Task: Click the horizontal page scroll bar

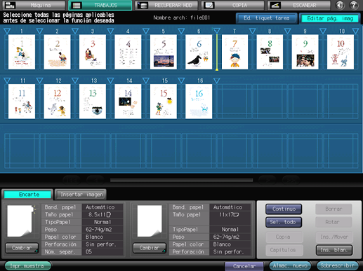Action: pos(181,180)
